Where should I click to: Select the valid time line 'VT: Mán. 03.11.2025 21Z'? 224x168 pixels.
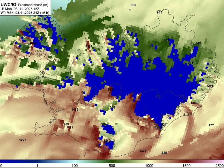pos(20,13)
